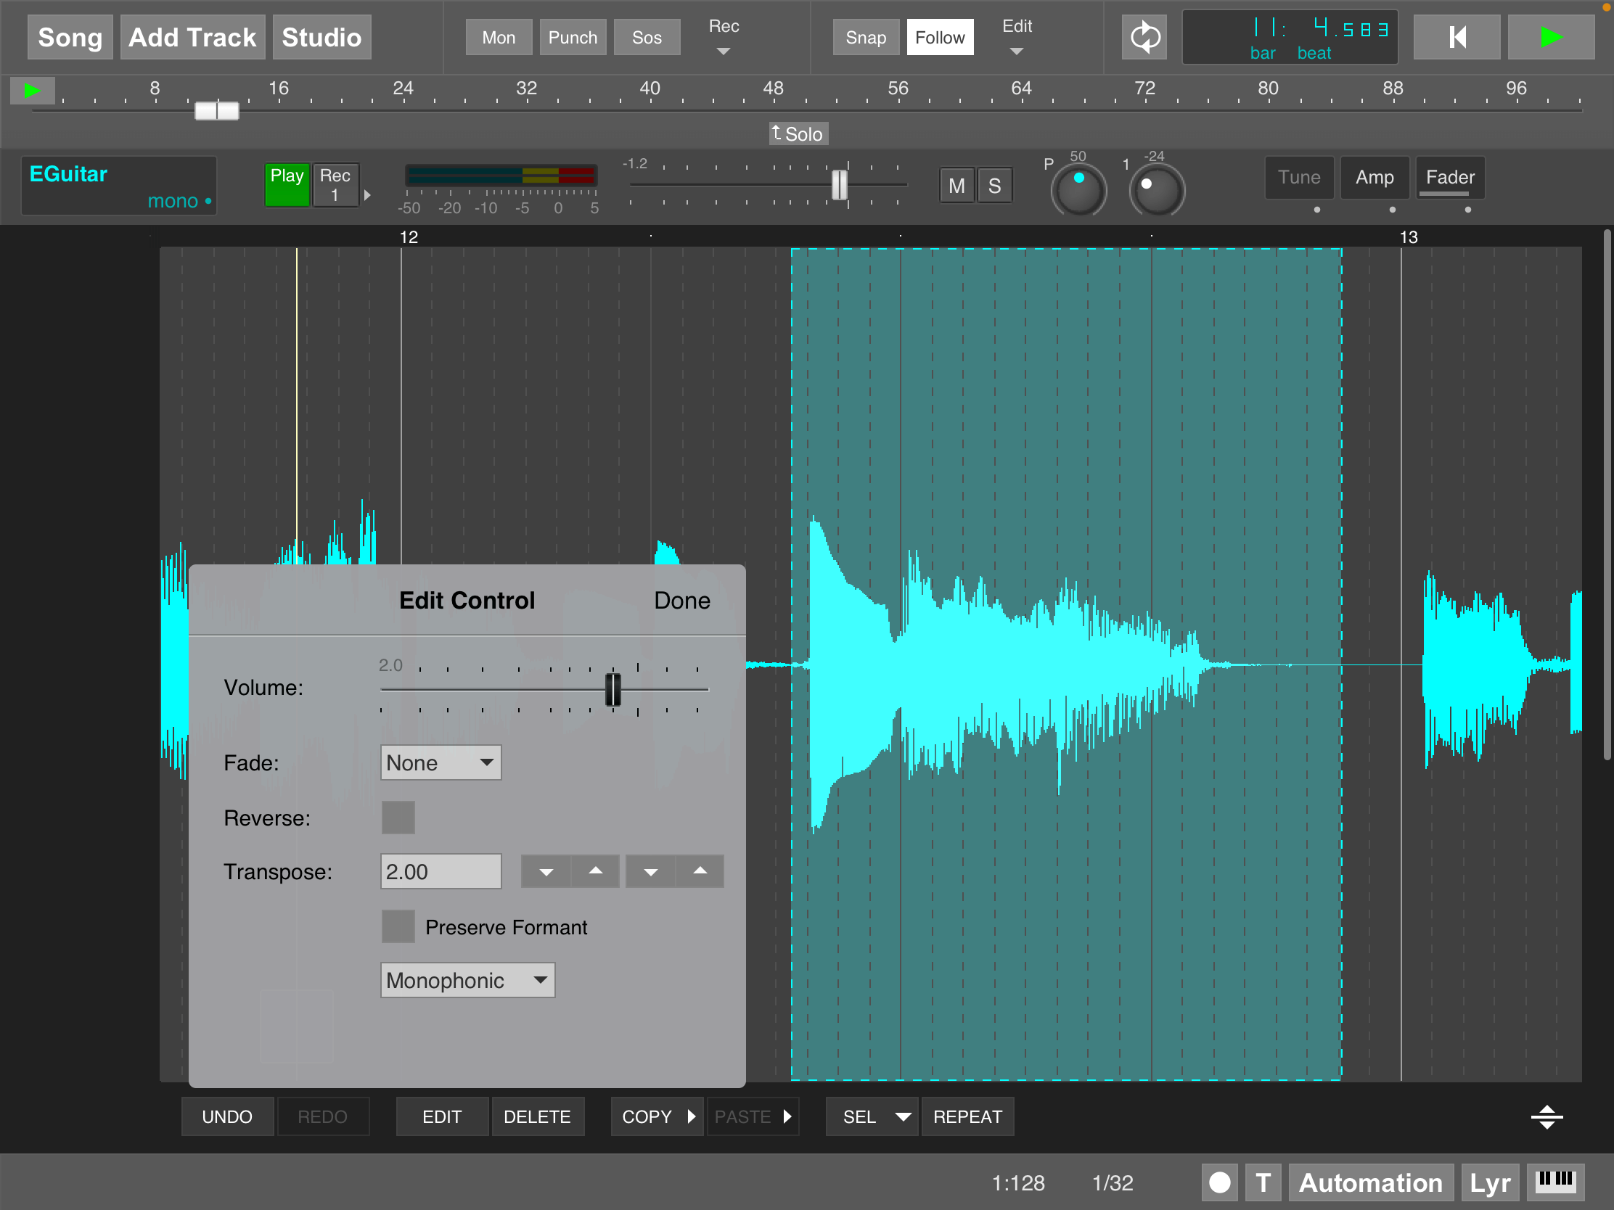The image size is (1614, 1210).
Task: Open the Song menu
Action: click(70, 37)
